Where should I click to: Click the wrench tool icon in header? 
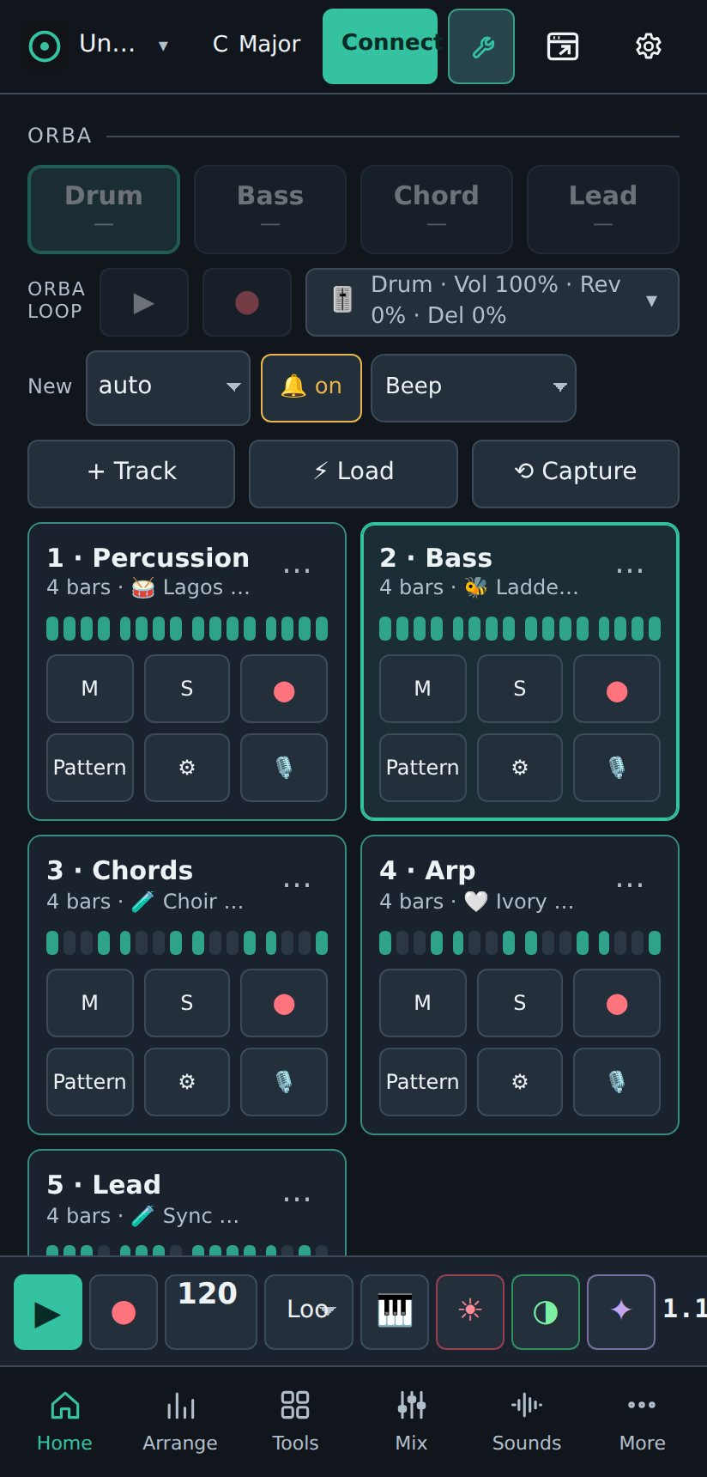(481, 46)
